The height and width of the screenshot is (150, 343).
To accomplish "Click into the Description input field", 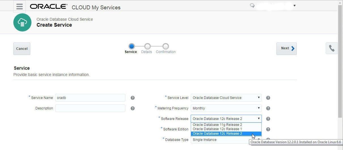I will [x=90, y=108].
